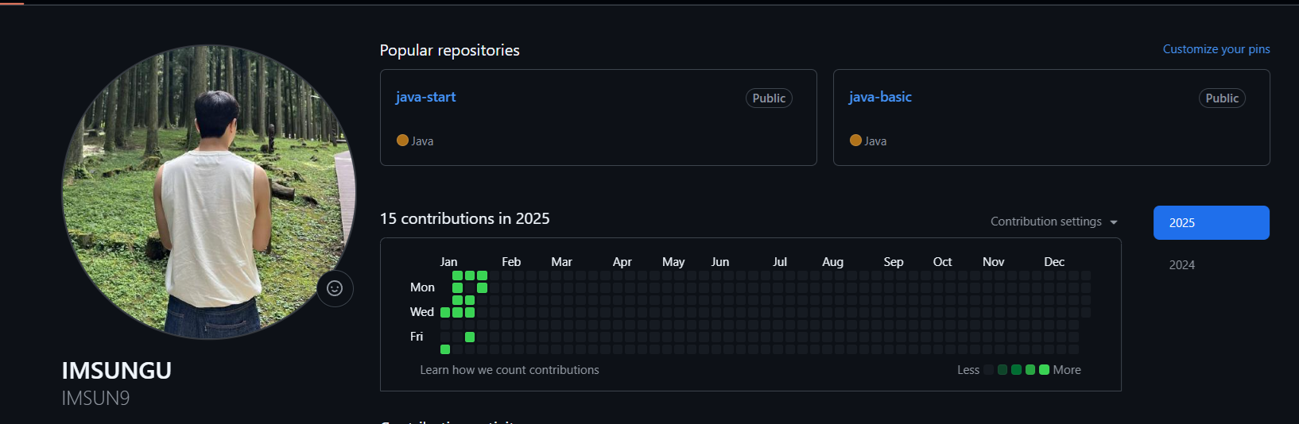The height and width of the screenshot is (424, 1299).
Task: Click Customize your pins
Action: [x=1216, y=49]
